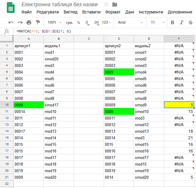Screen dimensions: 196x188
Task: Click cell F15 showing 21
Action: (x=179, y=138)
